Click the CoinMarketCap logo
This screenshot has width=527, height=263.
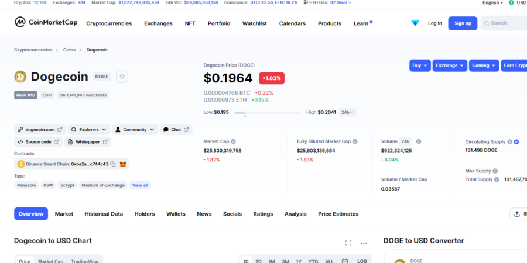46,22
